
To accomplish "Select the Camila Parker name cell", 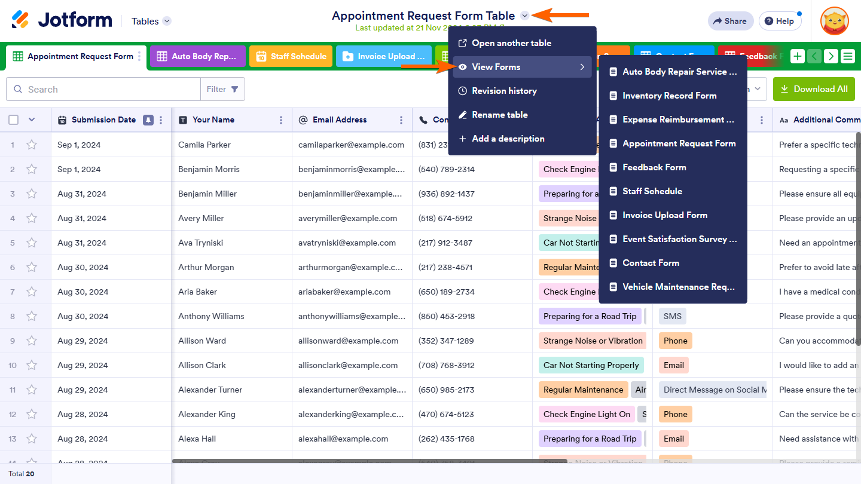I will (x=232, y=145).
